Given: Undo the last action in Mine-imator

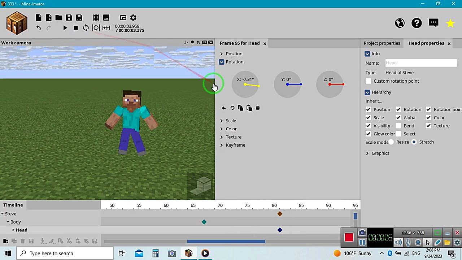Looking at the screenshot, I should (39, 28).
